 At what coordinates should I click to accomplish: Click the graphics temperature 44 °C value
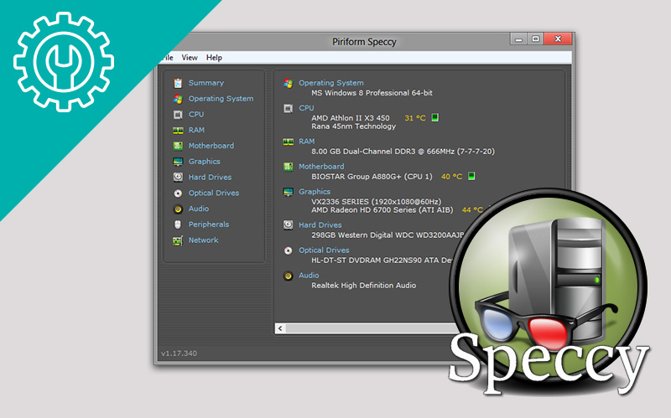472,210
